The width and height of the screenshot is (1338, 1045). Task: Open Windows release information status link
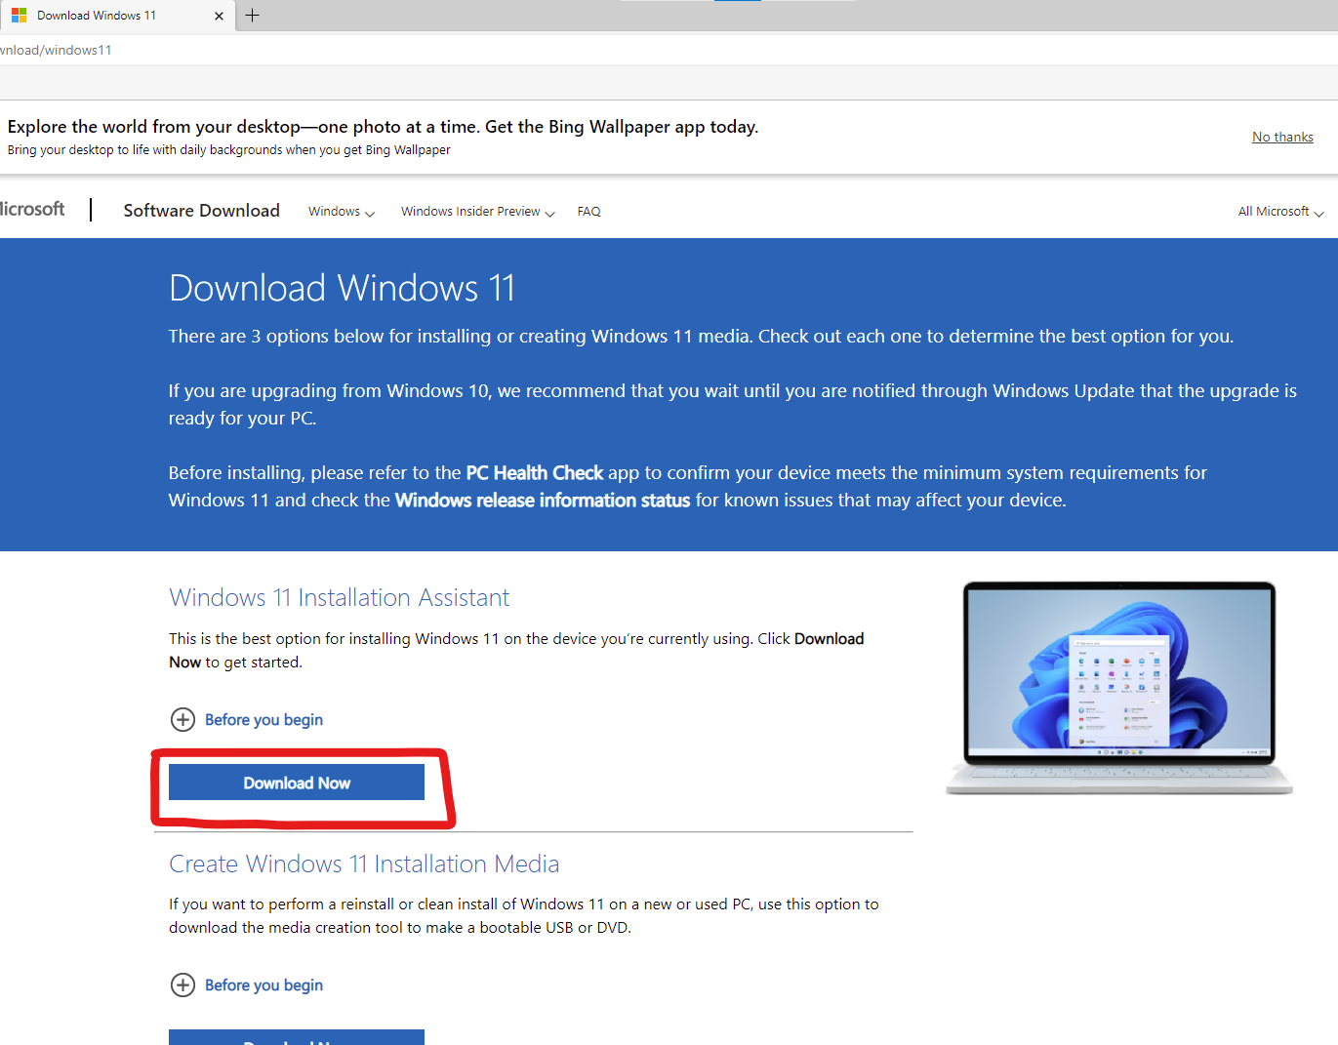(543, 501)
